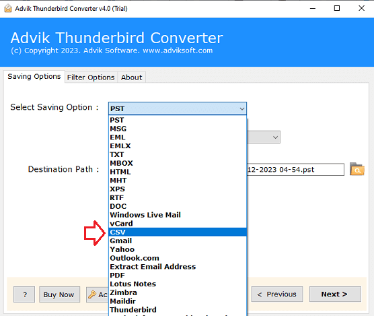
Task: Select Extract Email Address option
Action: [178, 267]
